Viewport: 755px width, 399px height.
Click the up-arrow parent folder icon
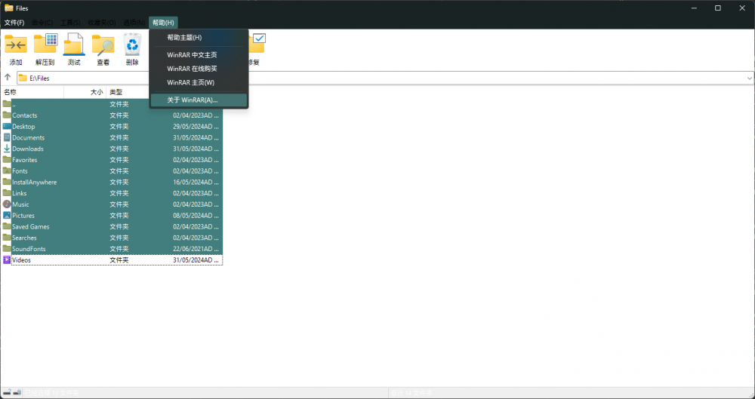pyautogui.click(x=8, y=78)
